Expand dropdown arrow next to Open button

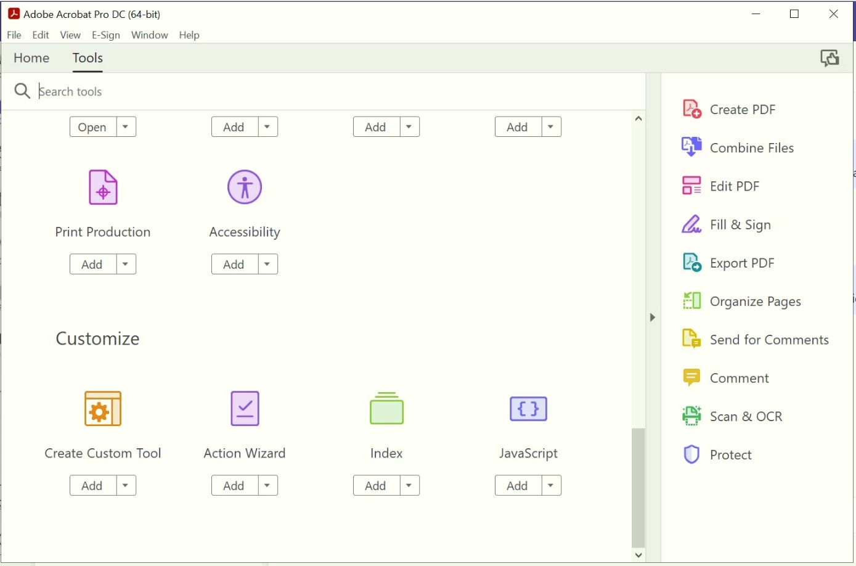(126, 127)
